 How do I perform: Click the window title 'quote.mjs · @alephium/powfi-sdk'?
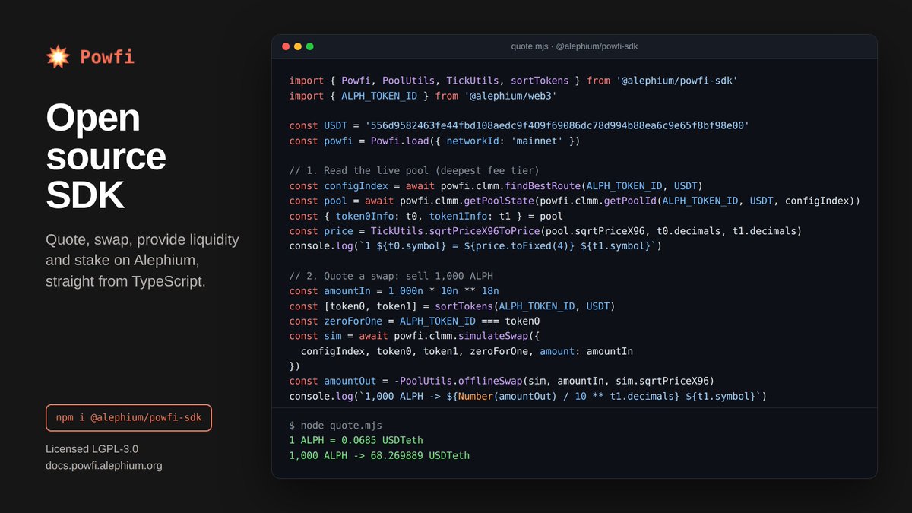(574, 46)
